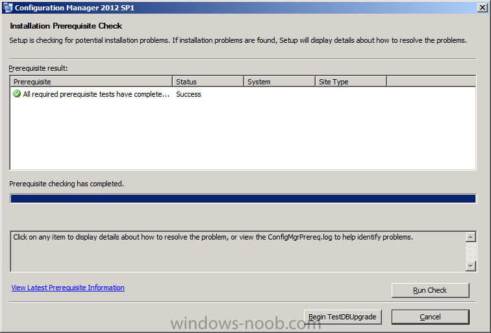
Task: Click the System column header
Action: pyautogui.click(x=280, y=82)
